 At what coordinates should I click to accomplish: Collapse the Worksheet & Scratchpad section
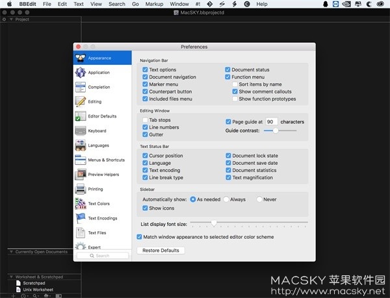pos(11,277)
